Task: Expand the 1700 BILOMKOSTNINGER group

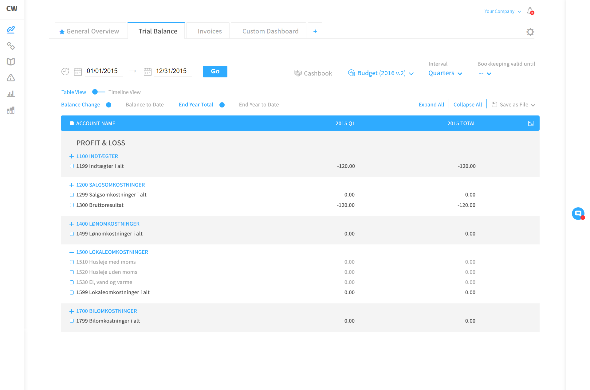Action: (x=72, y=311)
